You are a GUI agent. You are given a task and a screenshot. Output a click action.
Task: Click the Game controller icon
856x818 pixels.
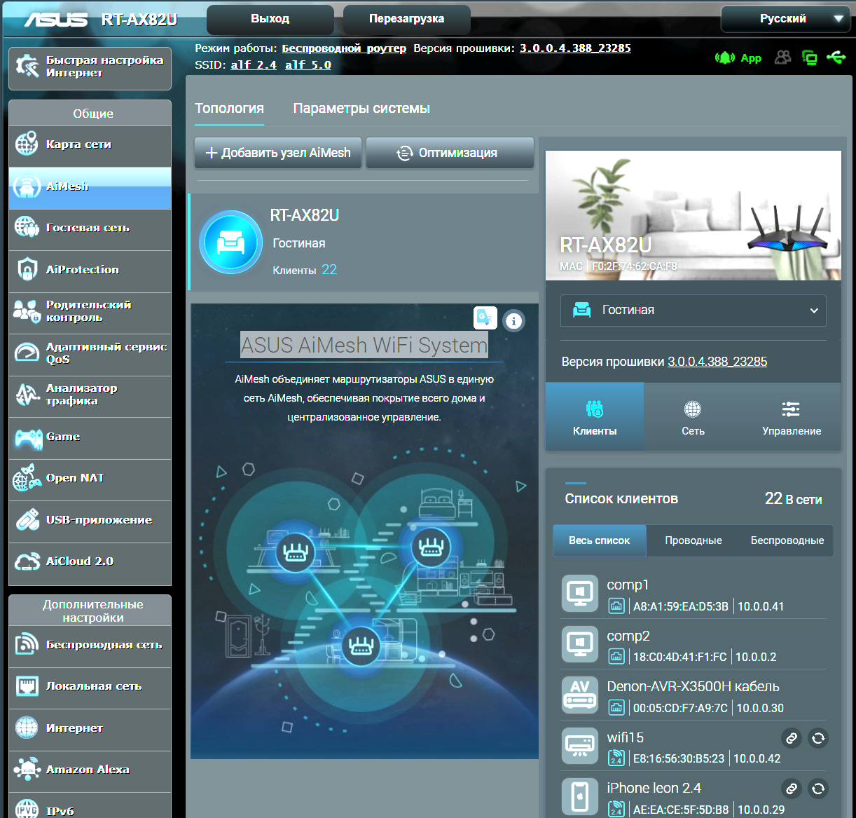coord(28,439)
